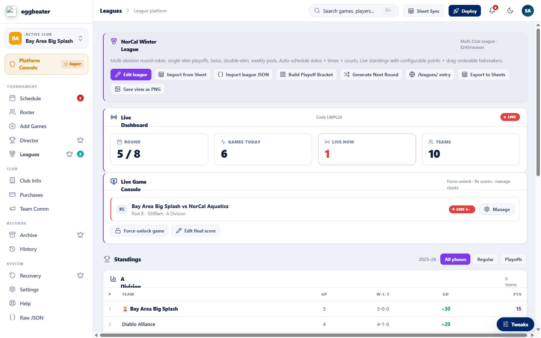541x338 pixels.
Task: Click the Add Games plus icon
Action: pos(12,126)
